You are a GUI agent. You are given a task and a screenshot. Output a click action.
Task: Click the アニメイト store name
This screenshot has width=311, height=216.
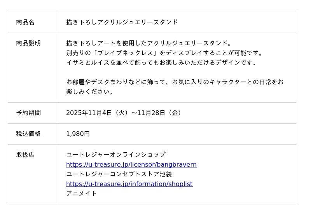(81, 194)
